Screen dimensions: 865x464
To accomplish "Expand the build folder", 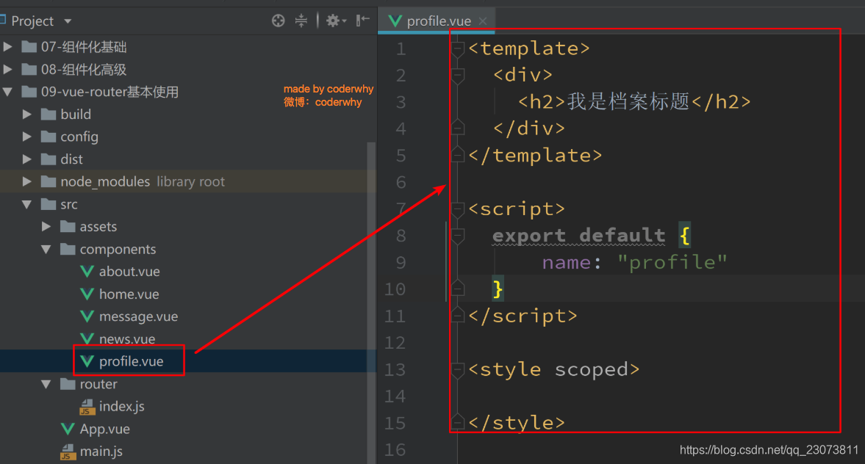I will point(26,114).
